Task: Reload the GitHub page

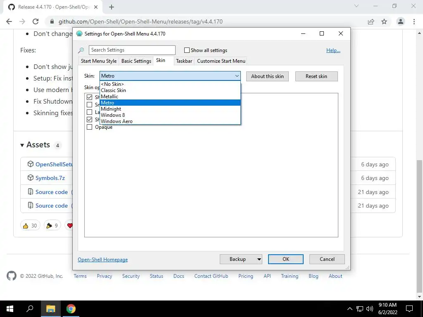Action: pos(36,21)
